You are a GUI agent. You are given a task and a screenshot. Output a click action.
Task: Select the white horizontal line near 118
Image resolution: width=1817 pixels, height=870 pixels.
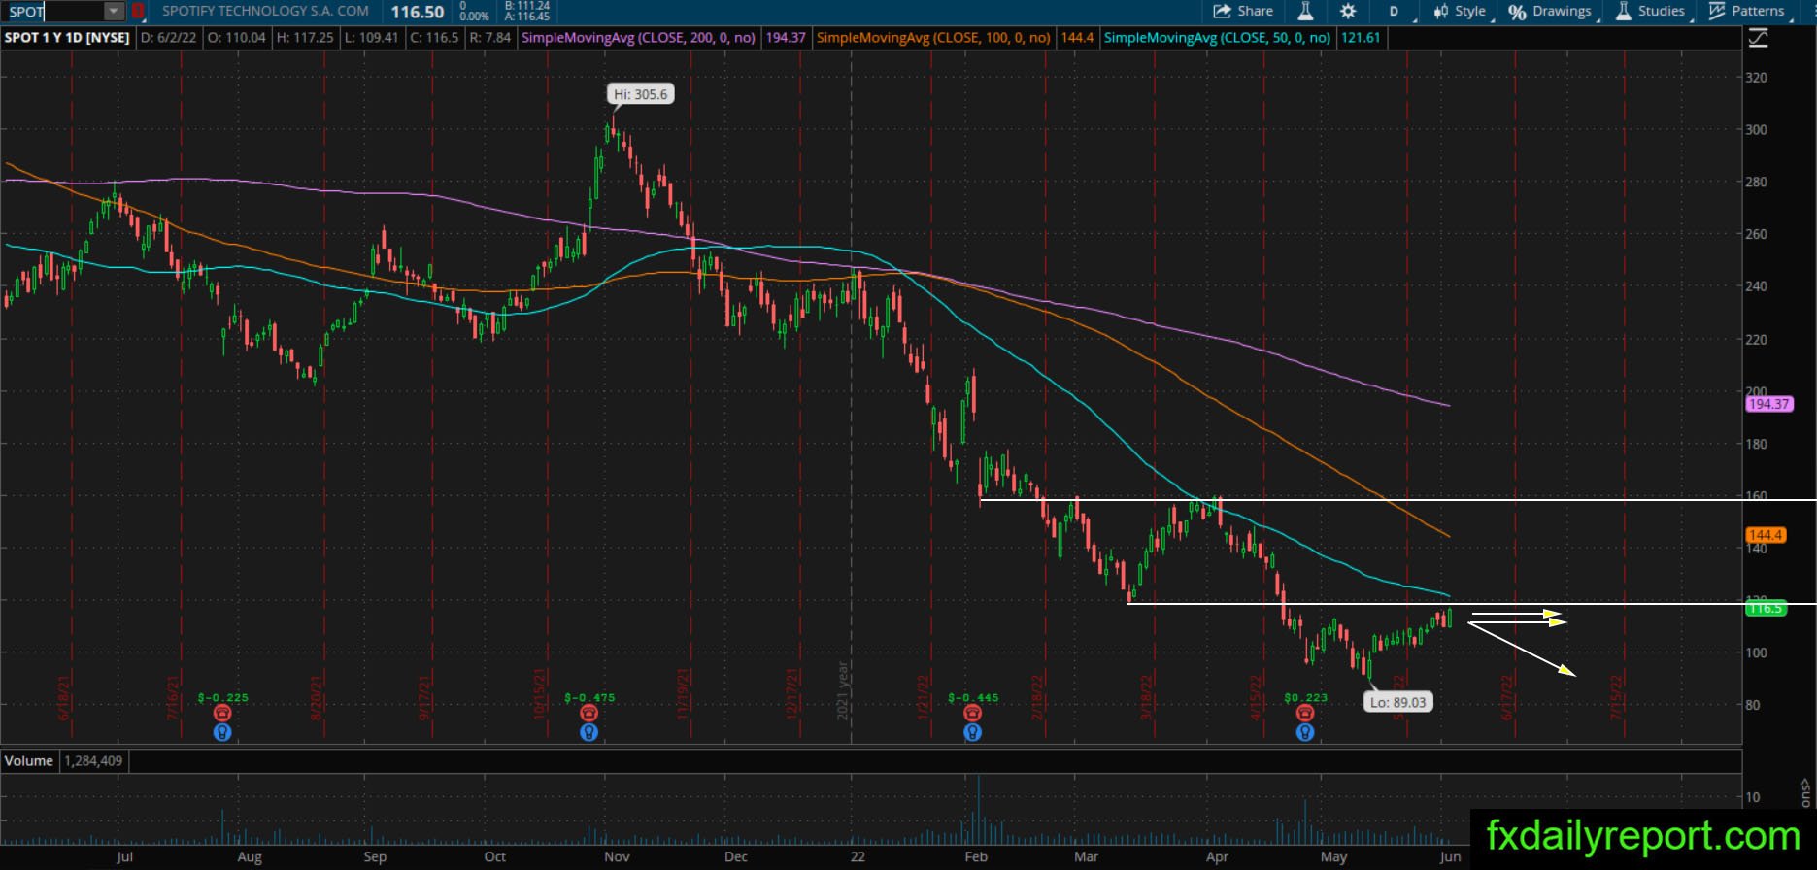[1471, 604]
